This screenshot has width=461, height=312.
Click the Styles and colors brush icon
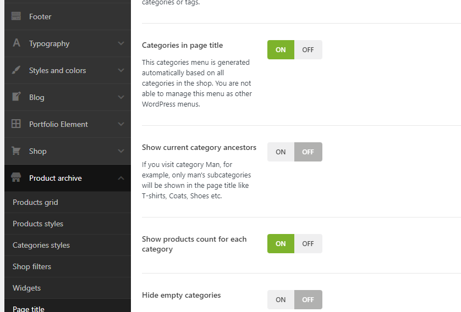17,70
